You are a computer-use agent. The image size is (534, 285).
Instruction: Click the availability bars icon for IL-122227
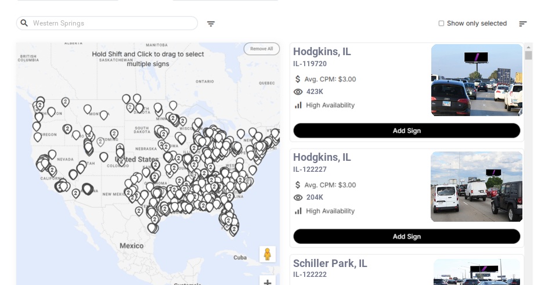point(298,211)
